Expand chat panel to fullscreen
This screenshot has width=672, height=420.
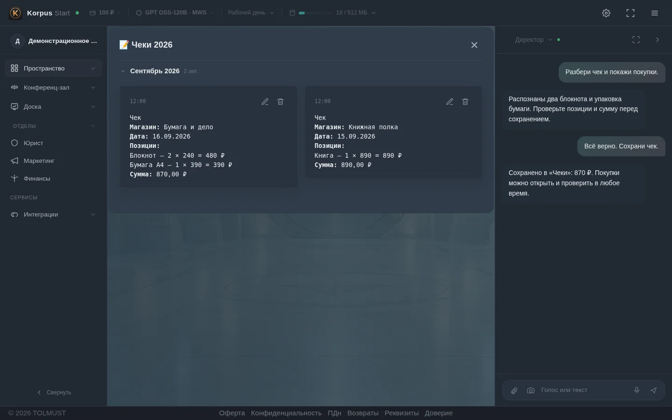[x=636, y=40]
